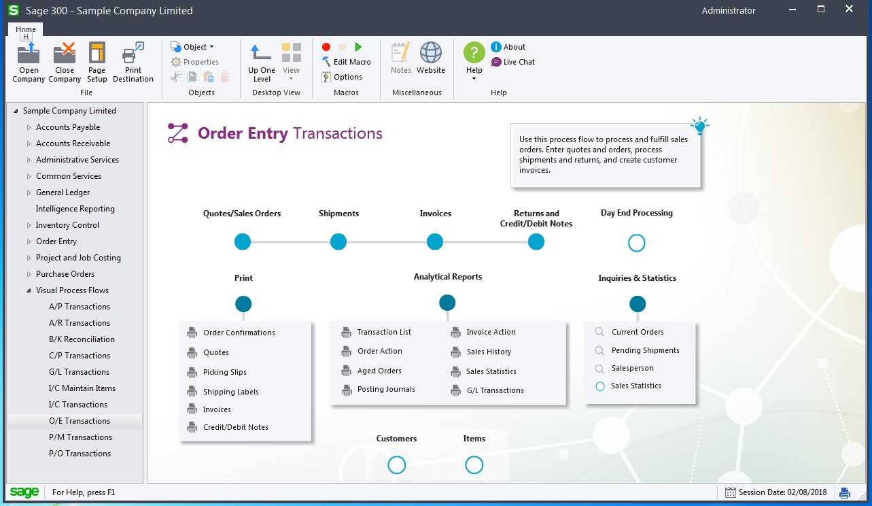Open Page Setup from the ribbon

(x=97, y=53)
